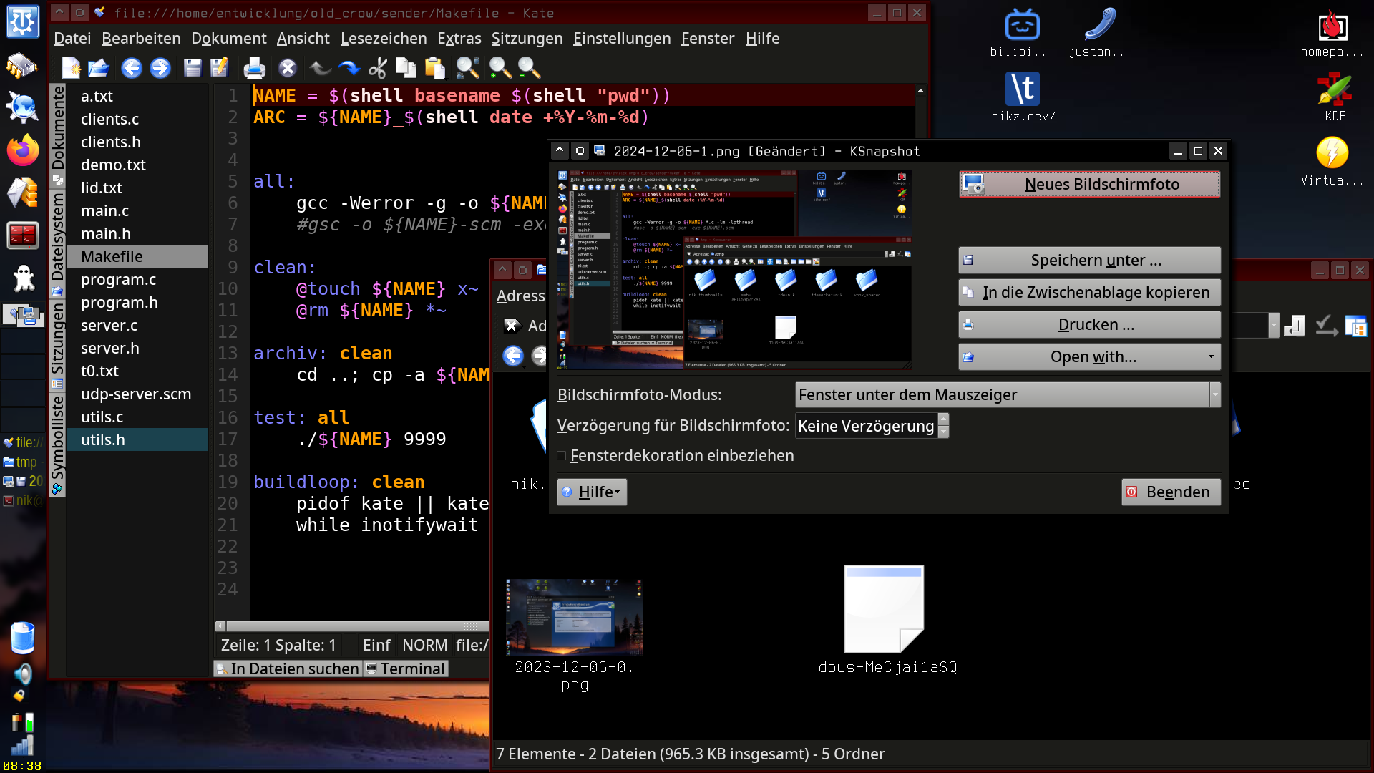Click the Keine Verzögerung delay field
1374x773 pixels.
[x=866, y=426]
